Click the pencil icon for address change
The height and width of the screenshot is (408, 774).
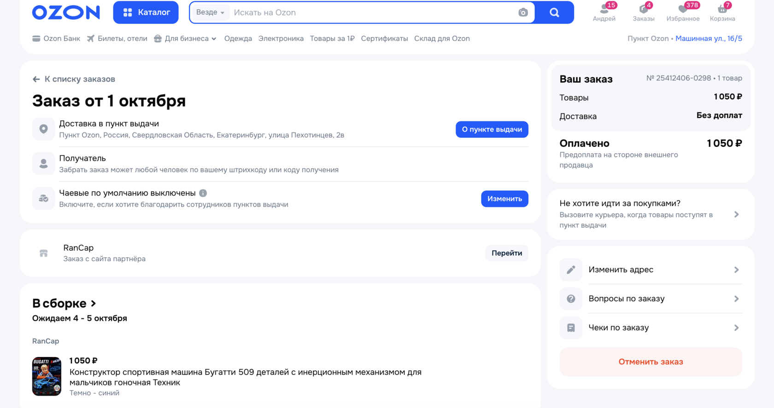pyautogui.click(x=571, y=270)
